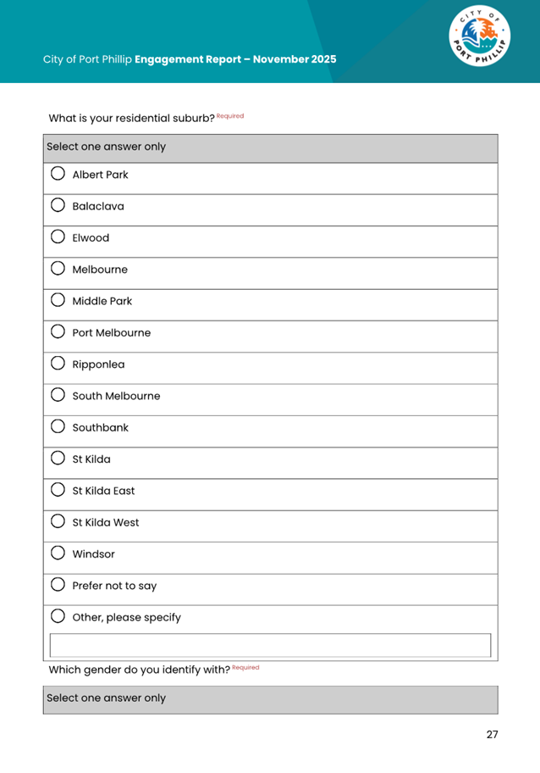Choose Prefer not to say option
This screenshot has width=540, height=773.
pos(58,586)
